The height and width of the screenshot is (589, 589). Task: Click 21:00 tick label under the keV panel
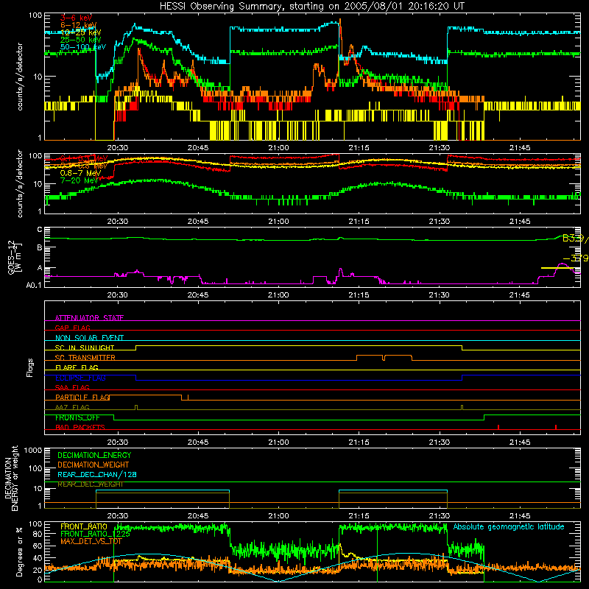[x=278, y=148]
